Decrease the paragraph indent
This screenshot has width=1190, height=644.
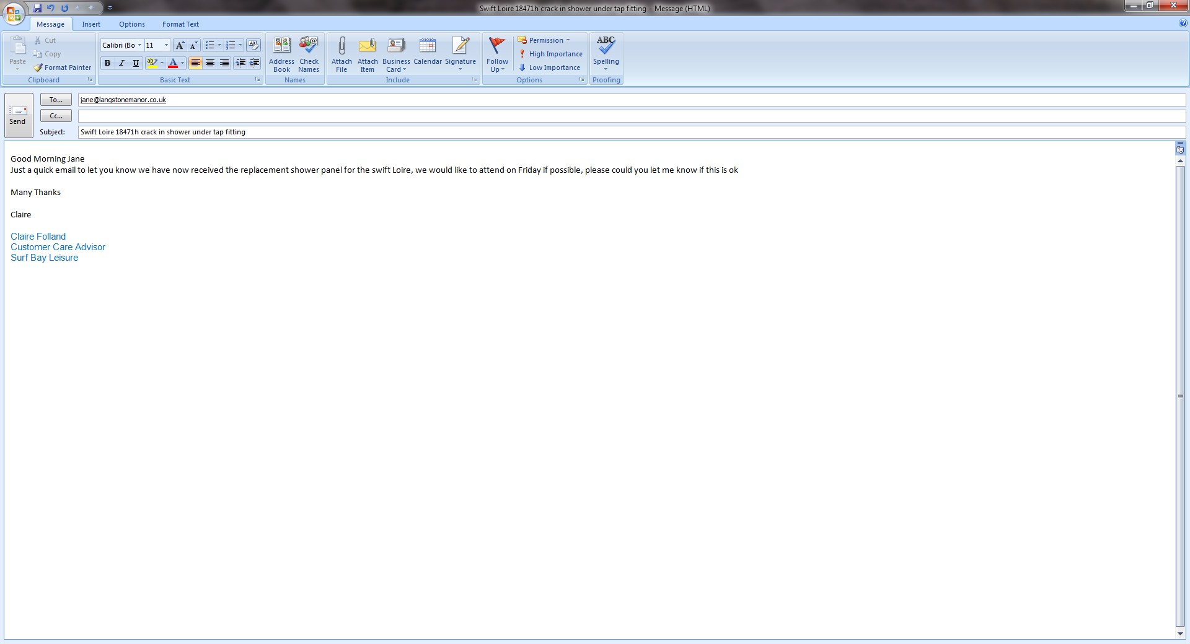pyautogui.click(x=240, y=63)
